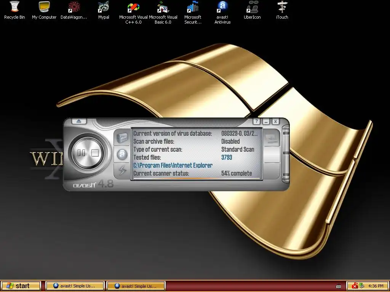Screen dimensions: 390x292
Task: Click the 'Disabled' archive files value
Action: (x=230, y=141)
